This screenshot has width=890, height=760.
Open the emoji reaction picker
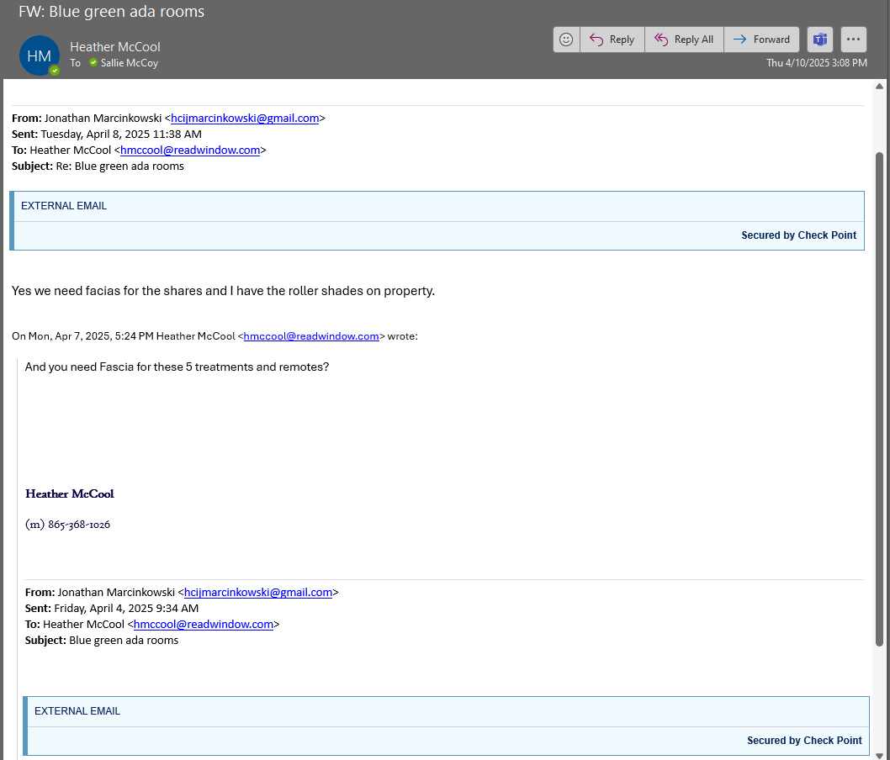[567, 40]
